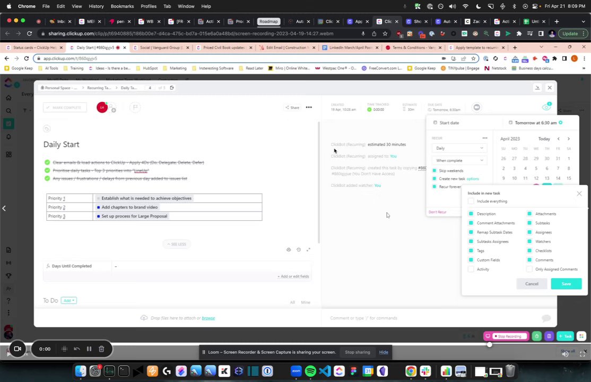Collapse description with SEE LESS
591x382 pixels.
tap(176, 245)
